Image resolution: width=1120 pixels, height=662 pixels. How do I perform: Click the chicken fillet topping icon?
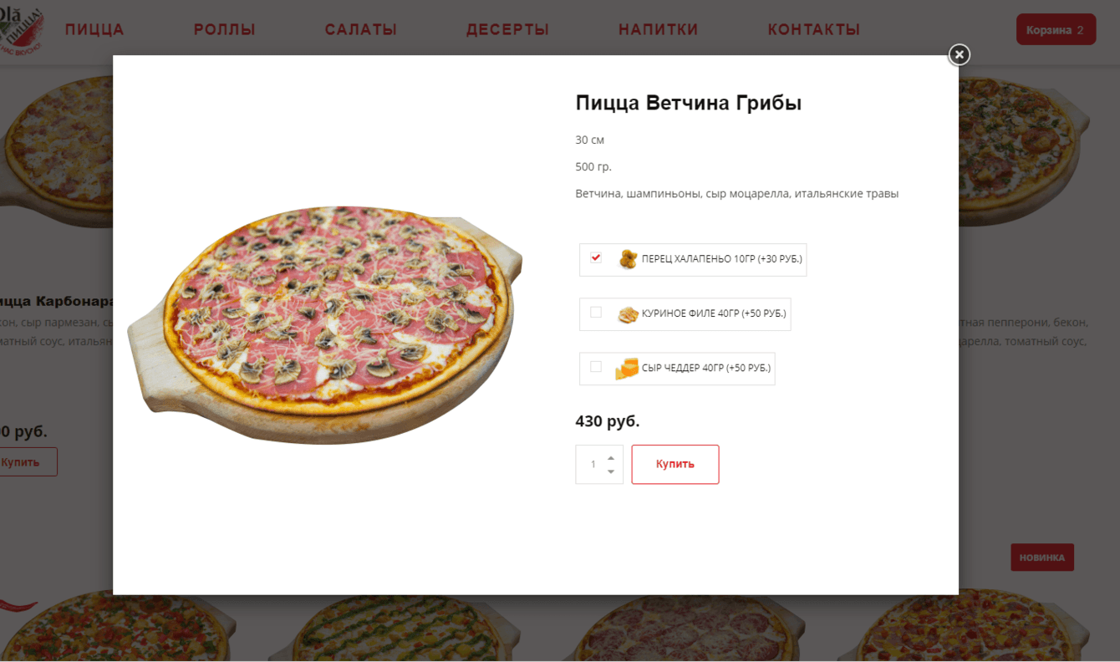pyautogui.click(x=628, y=314)
